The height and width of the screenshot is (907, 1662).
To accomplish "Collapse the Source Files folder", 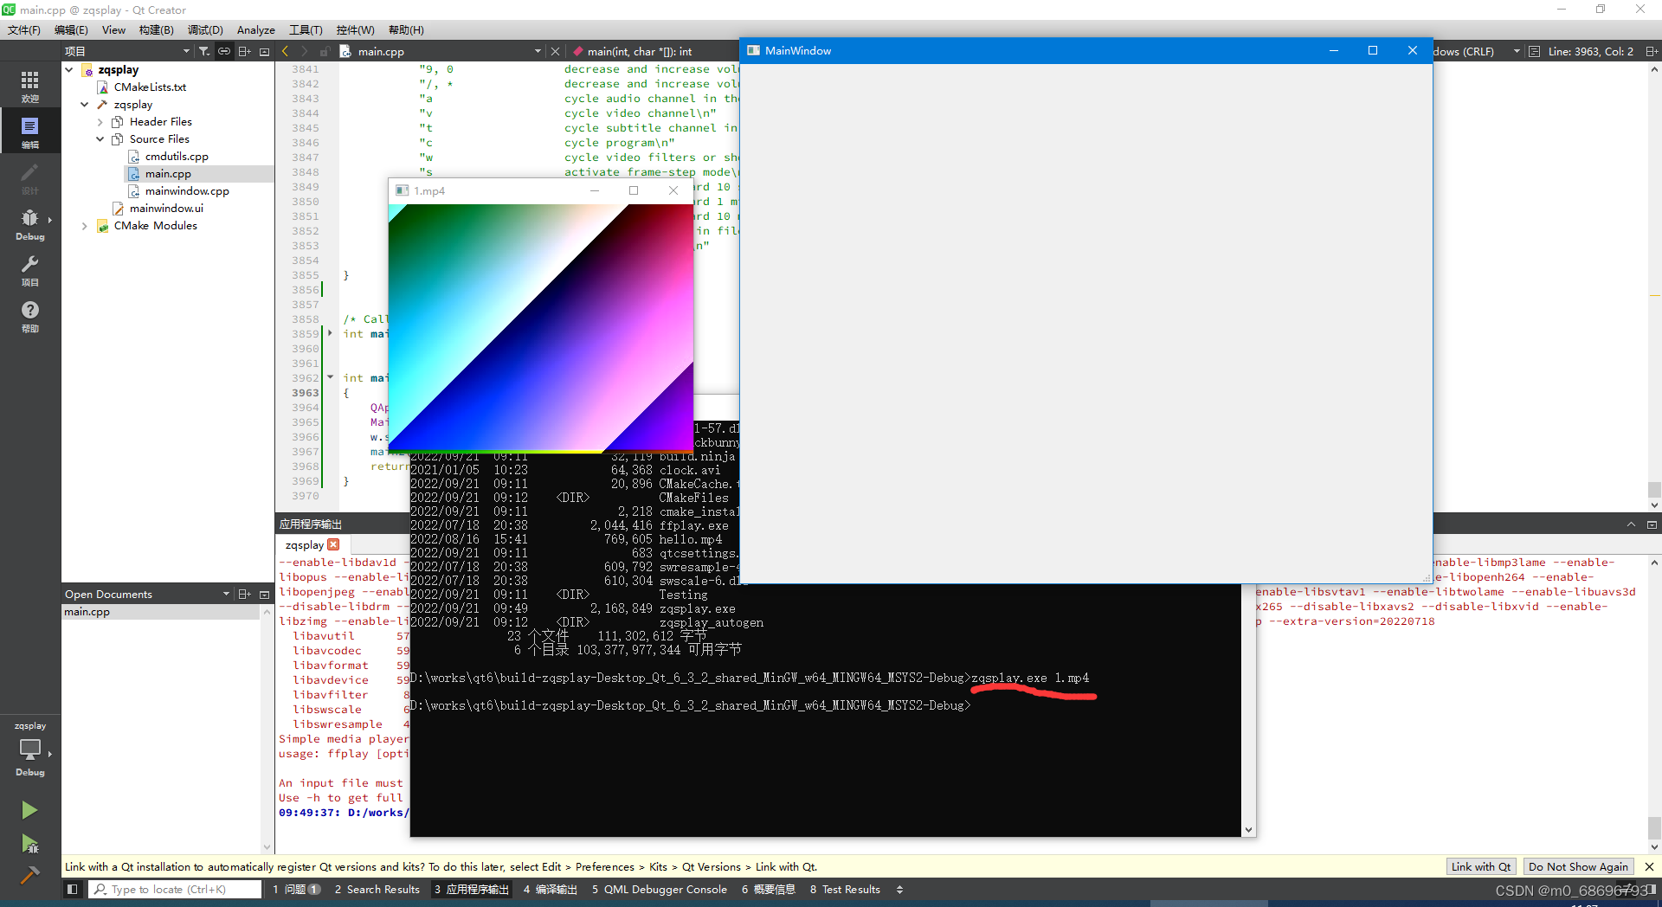I will [x=100, y=138].
